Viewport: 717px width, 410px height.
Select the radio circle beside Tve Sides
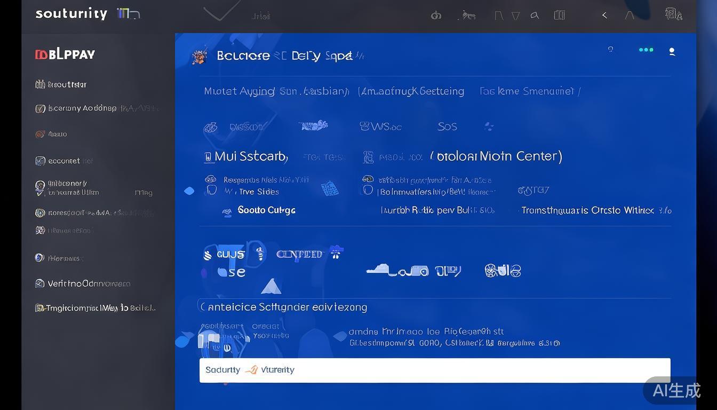click(x=212, y=190)
